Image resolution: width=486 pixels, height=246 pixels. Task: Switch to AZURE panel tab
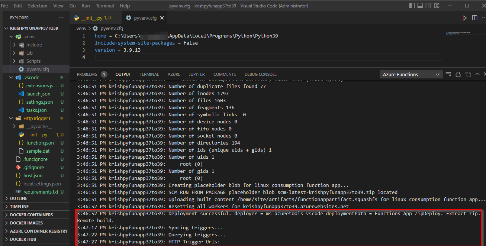point(174,74)
